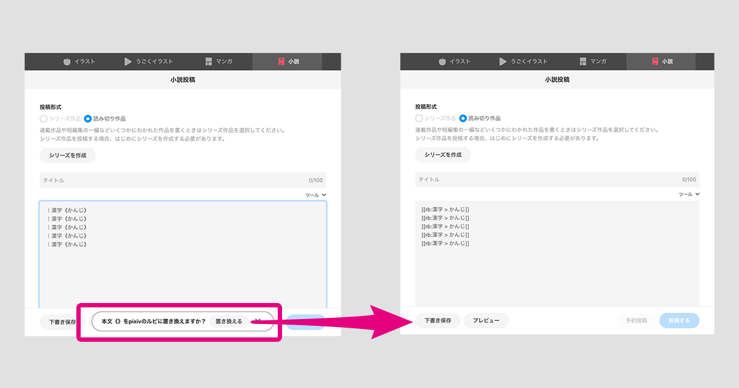Switch to the マンガ tab in the right panel
Image resolution: width=739 pixels, height=388 pixels.
point(593,62)
